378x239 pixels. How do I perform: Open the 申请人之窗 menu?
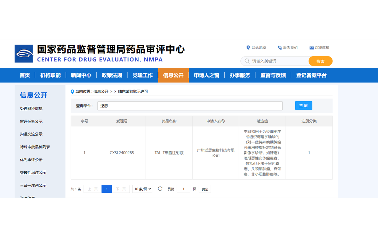(x=207, y=75)
